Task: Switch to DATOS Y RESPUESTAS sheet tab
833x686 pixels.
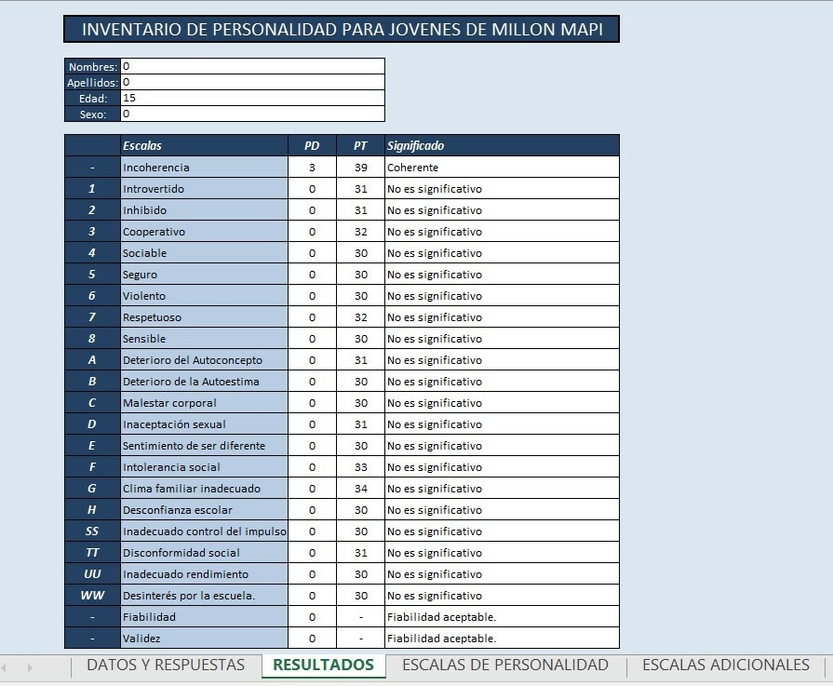Action: click(x=165, y=665)
